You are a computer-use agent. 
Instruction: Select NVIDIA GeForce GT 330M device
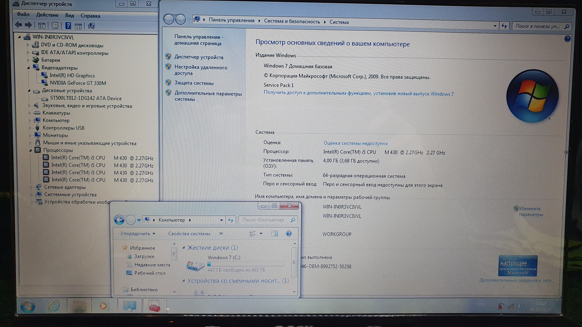pos(78,83)
